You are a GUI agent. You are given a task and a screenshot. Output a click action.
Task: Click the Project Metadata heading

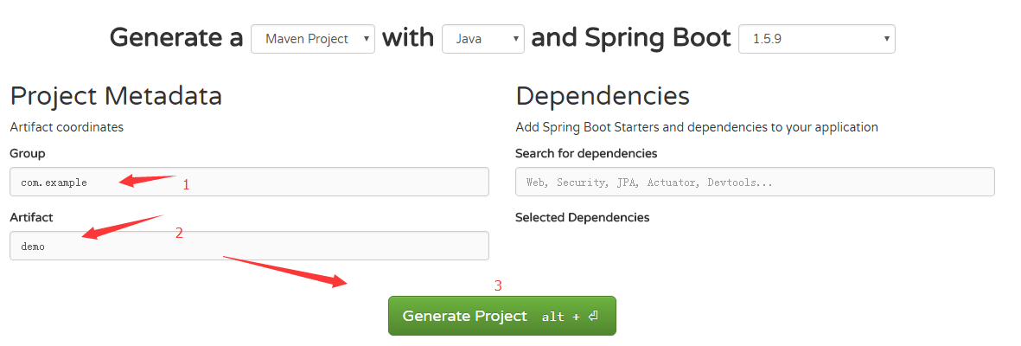[116, 96]
